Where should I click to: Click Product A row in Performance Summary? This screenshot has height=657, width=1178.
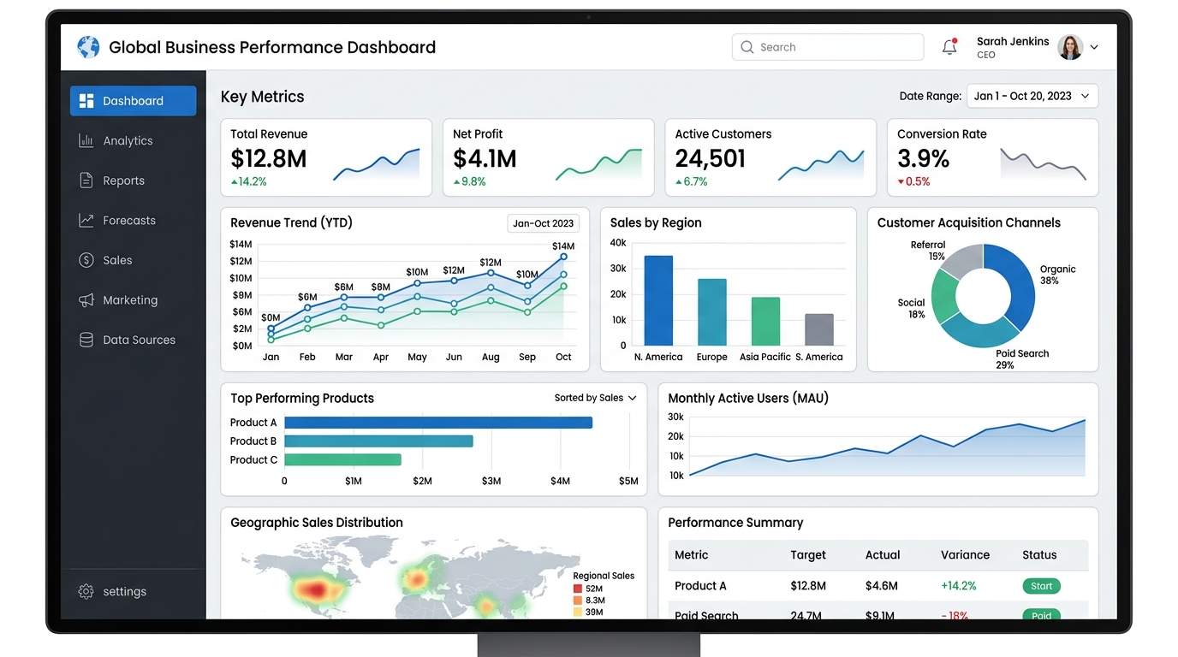pos(878,586)
